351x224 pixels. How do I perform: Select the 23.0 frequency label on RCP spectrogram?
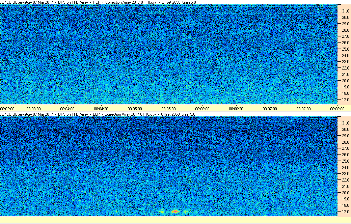[x=345, y=61]
